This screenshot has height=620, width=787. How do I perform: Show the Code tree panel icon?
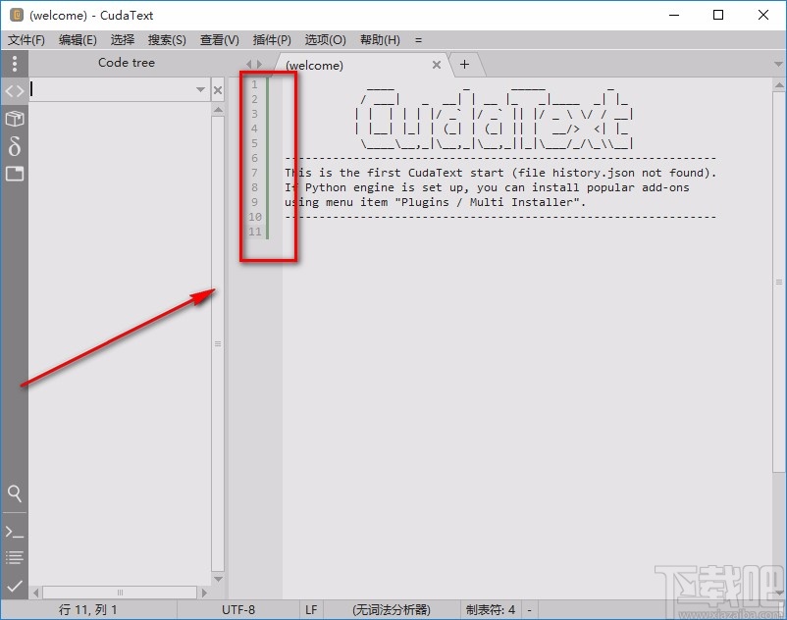coord(15,91)
